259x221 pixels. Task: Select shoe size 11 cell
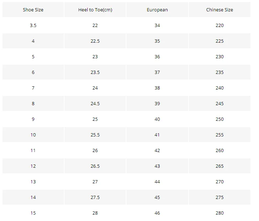33,150
